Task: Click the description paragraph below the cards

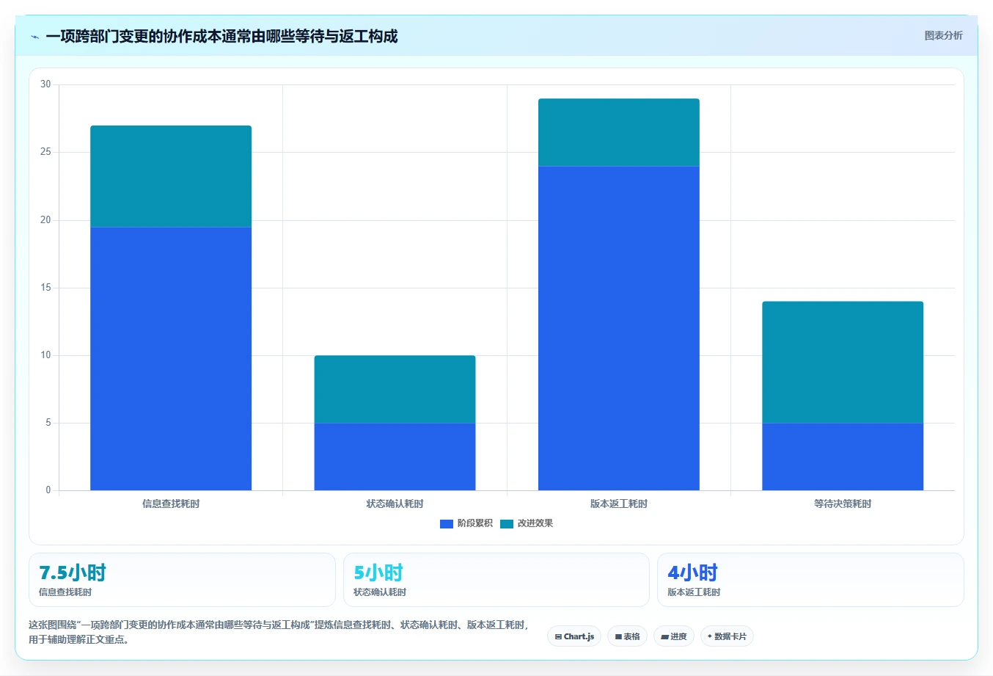Action: pyautogui.click(x=279, y=632)
